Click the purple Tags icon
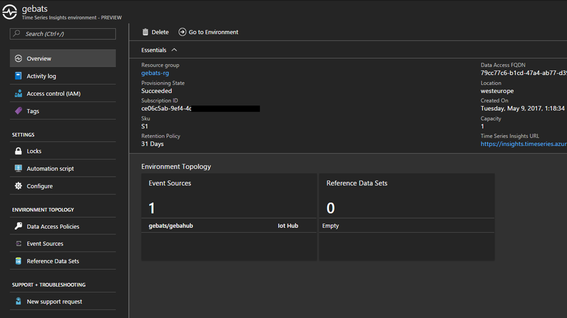Screen dimensions: 567x318 [18, 111]
